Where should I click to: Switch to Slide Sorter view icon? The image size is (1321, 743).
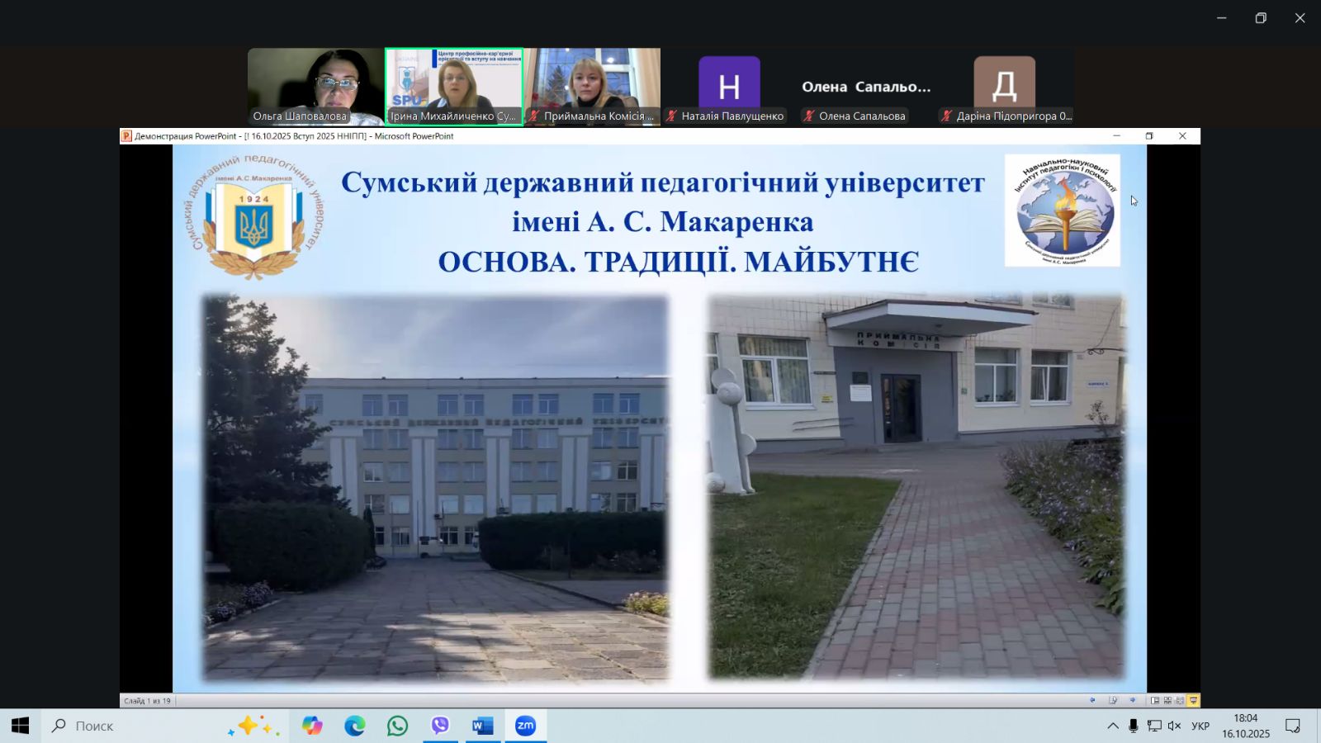point(1167,701)
